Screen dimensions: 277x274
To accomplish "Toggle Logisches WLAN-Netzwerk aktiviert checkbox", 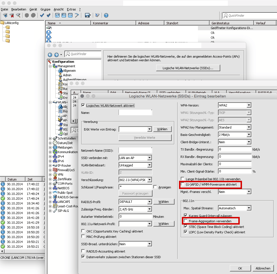I will click(x=83, y=105).
